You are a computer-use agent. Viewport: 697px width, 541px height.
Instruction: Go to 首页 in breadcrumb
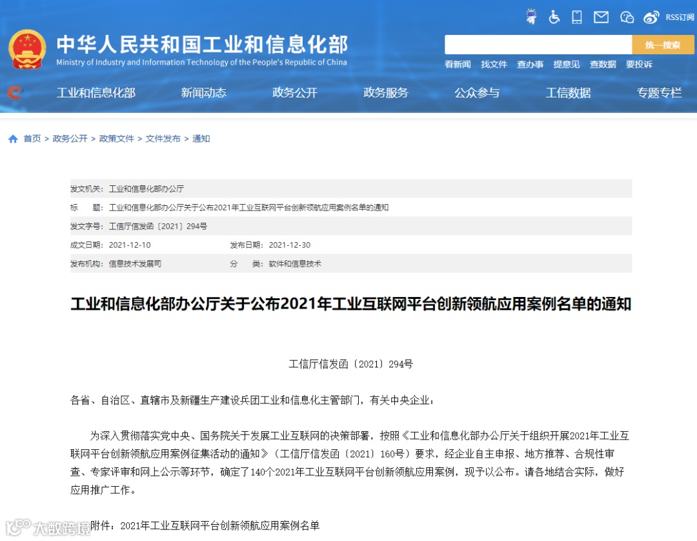32,139
